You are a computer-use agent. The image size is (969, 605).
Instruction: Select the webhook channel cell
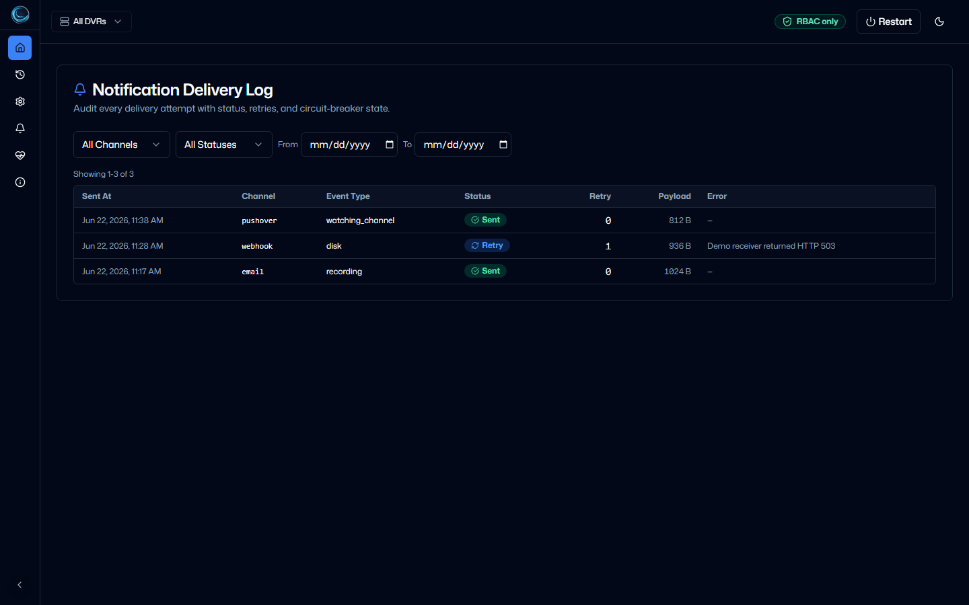click(x=257, y=246)
